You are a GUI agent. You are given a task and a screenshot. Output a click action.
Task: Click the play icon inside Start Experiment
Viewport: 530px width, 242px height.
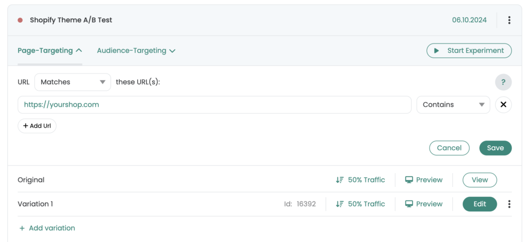pos(436,51)
